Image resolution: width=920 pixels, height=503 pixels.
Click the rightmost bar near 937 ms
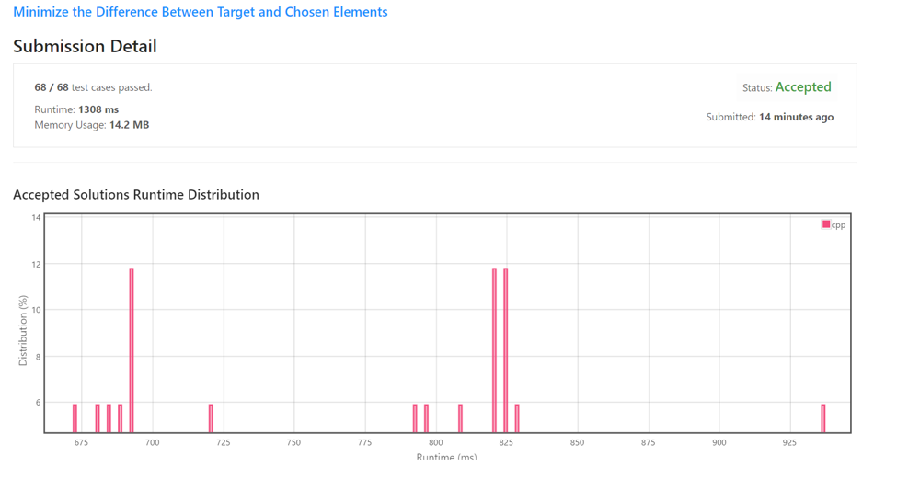point(823,418)
